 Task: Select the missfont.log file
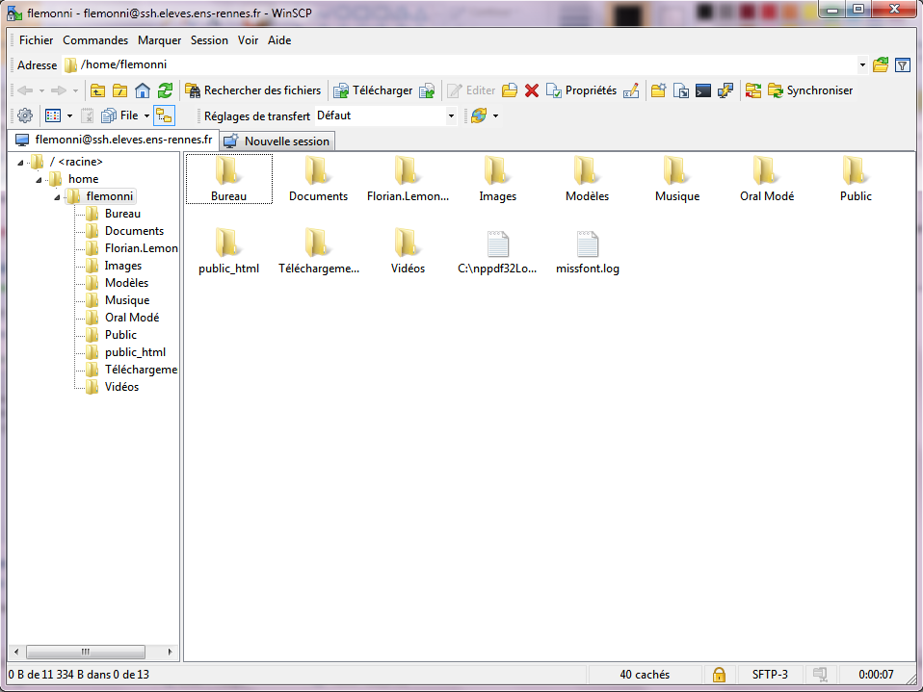coord(588,253)
